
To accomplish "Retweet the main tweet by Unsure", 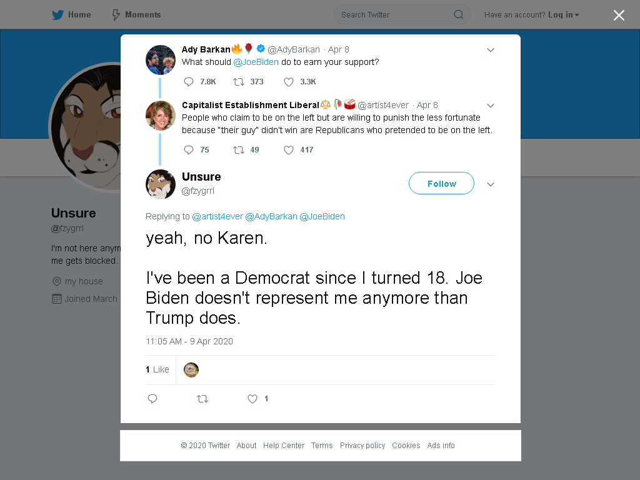I will point(202,399).
